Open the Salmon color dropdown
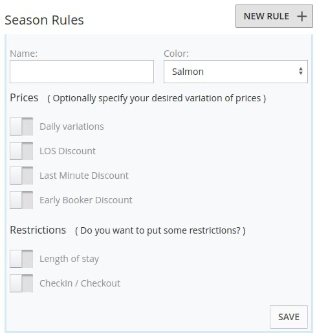Viewport: 317px width, 333px height. (x=235, y=72)
